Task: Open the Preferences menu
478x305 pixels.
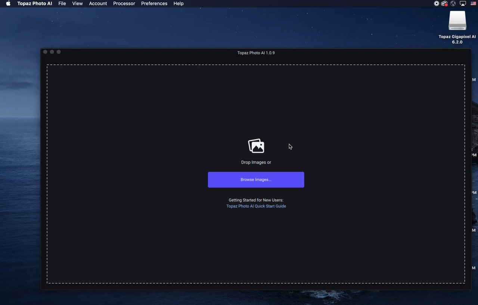Action: tap(154, 3)
